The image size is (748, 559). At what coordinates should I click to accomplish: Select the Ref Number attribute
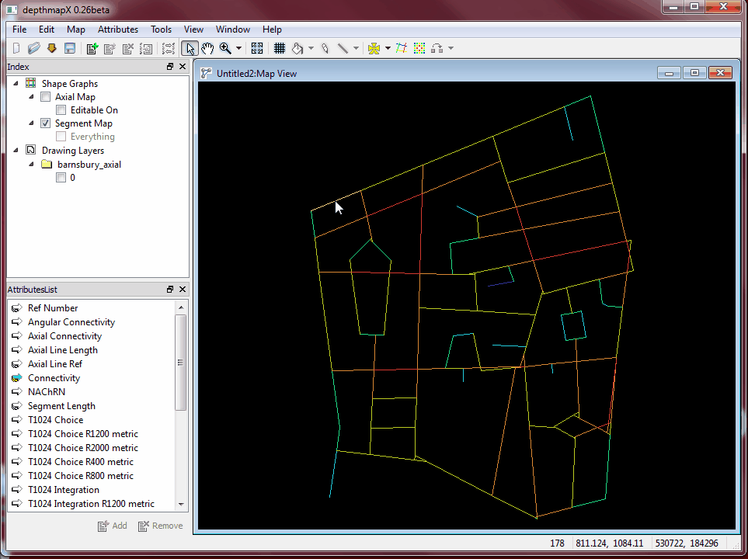pyautogui.click(x=53, y=308)
